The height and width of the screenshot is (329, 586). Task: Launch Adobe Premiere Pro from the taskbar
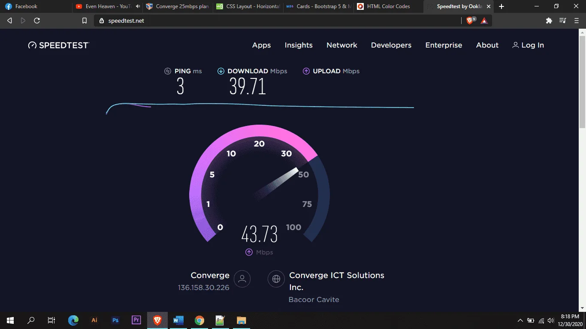tap(136, 320)
